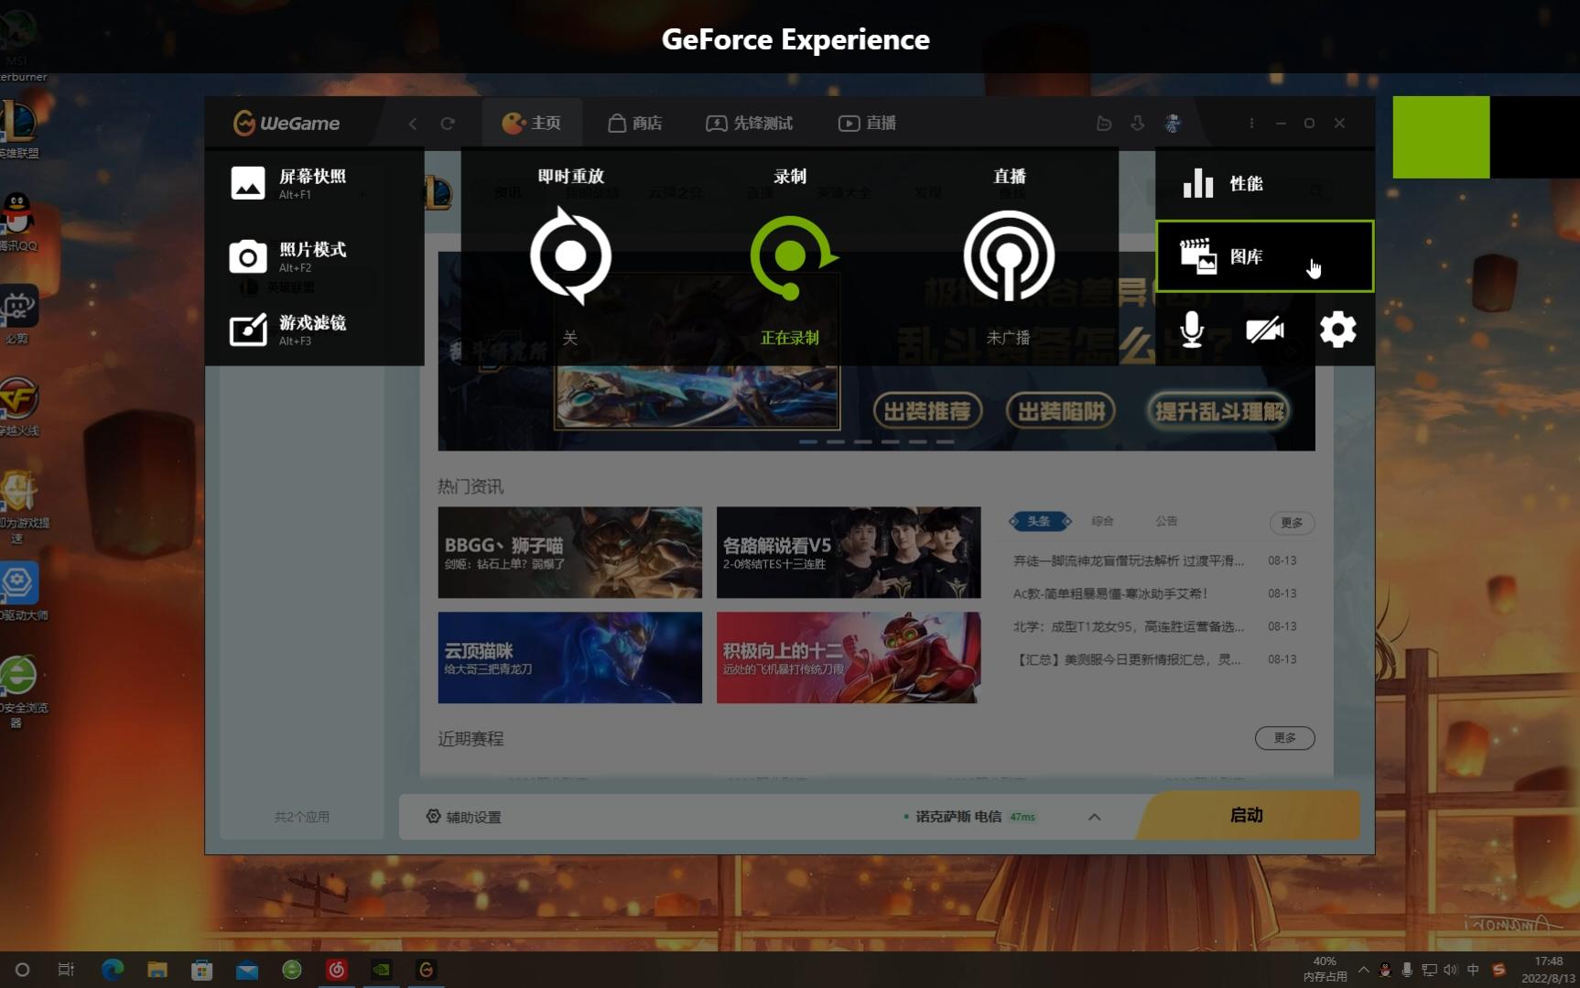The width and height of the screenshot is (1580, 988).
Task: Open article 弃徒一脚流神龙盲僧玩法解析
Action: [x=1129, y=560]
